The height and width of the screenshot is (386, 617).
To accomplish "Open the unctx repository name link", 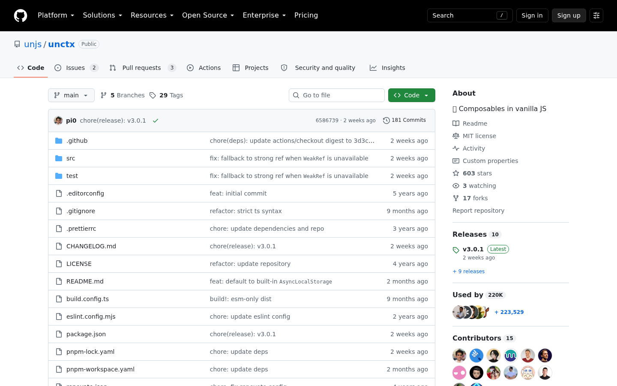I will (61, 44).
